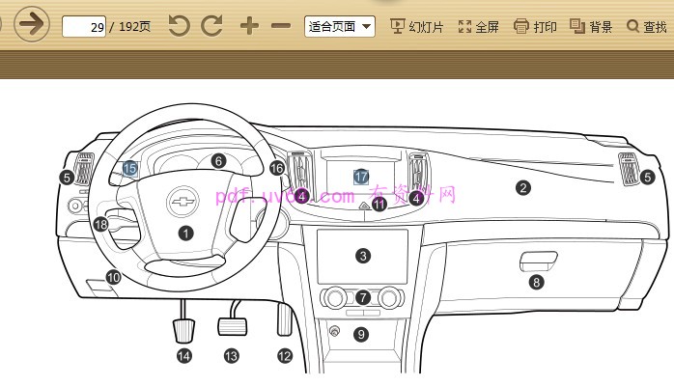Click marker 8 on the glove box

click(536, 282)
